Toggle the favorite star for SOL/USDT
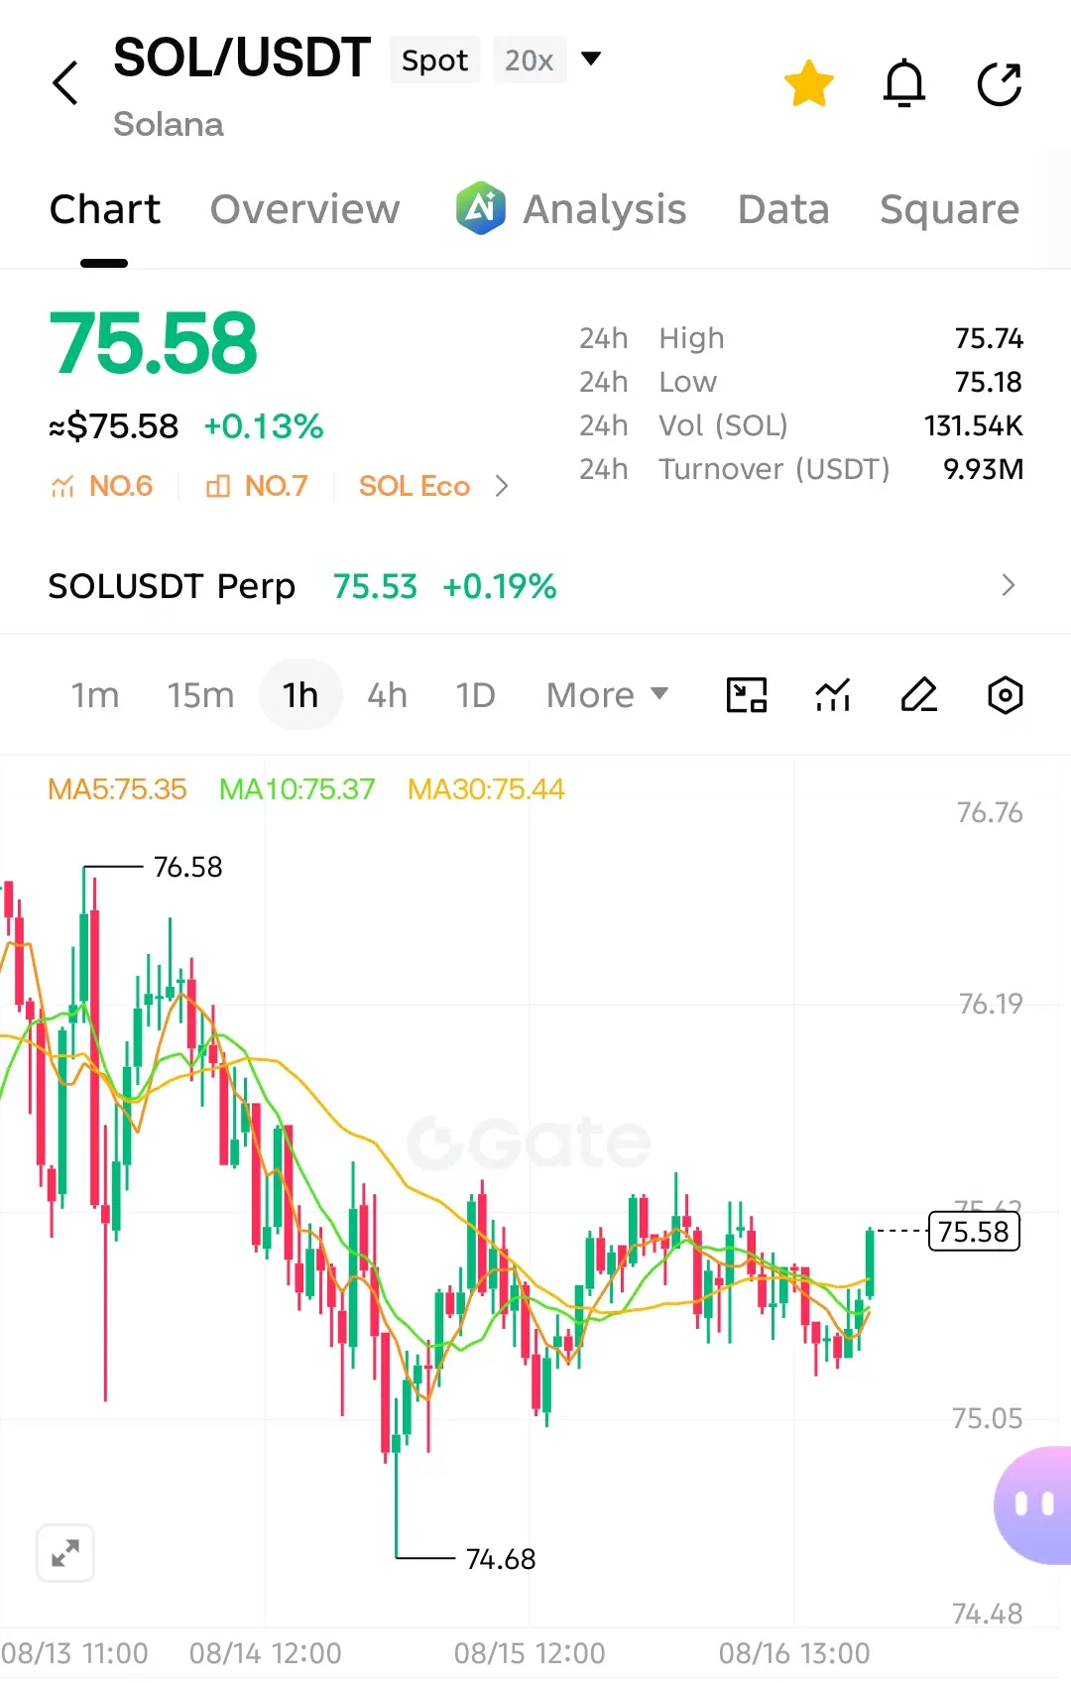1071x1683 pixels. click(x=808, y=83)
